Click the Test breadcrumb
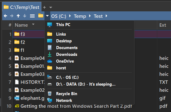This screenshot has height=112, width=171. point(98,16)
